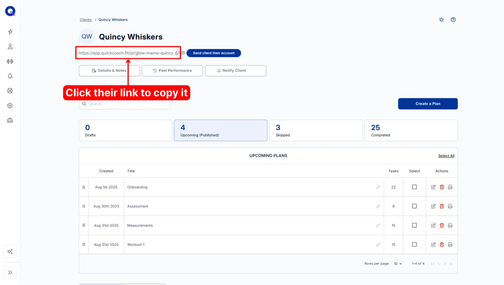Open client link in new window icon
Viewport: 504px width, 285px height.
point(183,53)
